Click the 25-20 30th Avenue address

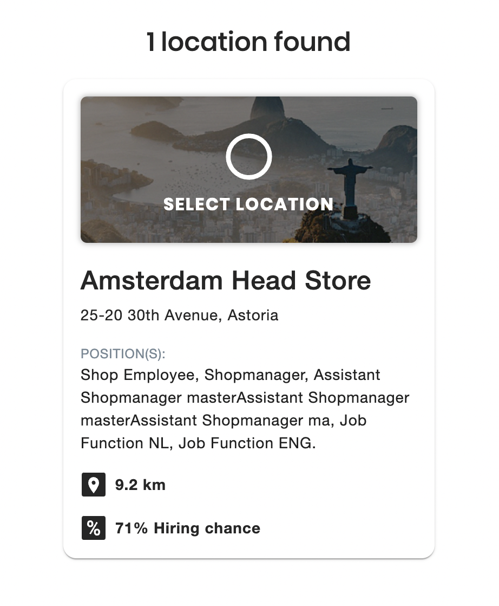(179, 315)
